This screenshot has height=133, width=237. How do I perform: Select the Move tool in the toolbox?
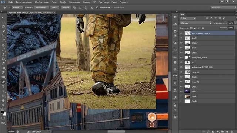pos(3,17)
